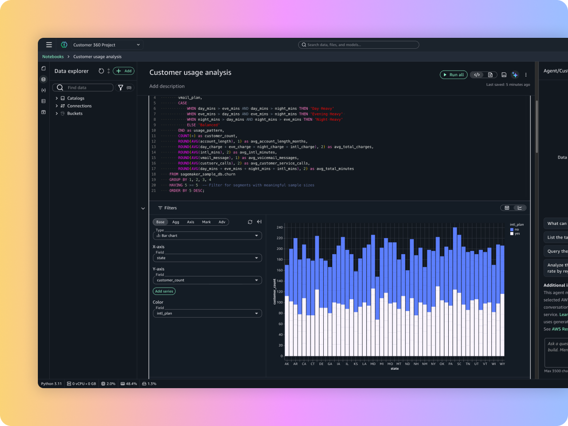Viewport: 568px width, 426px height.
Task: Click the Find data search field
Action: tap(88, 88)
